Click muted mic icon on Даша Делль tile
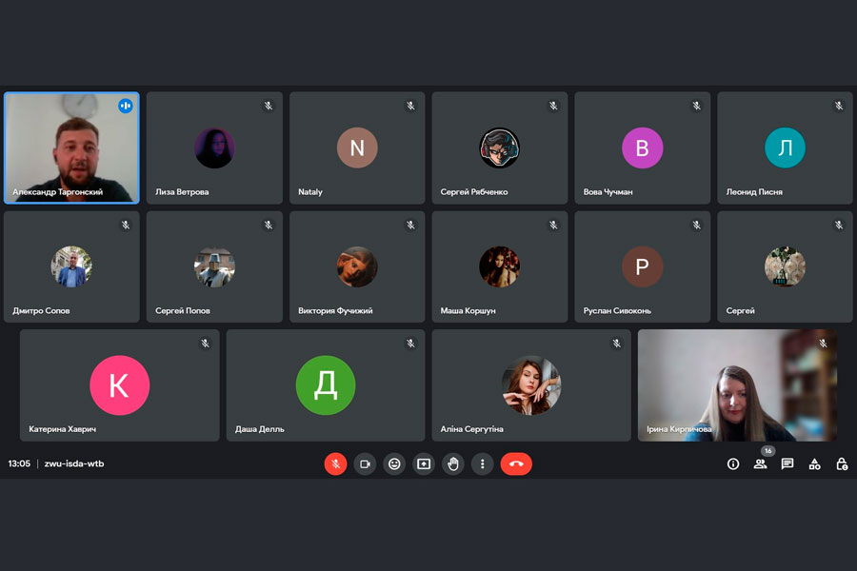 411,344
